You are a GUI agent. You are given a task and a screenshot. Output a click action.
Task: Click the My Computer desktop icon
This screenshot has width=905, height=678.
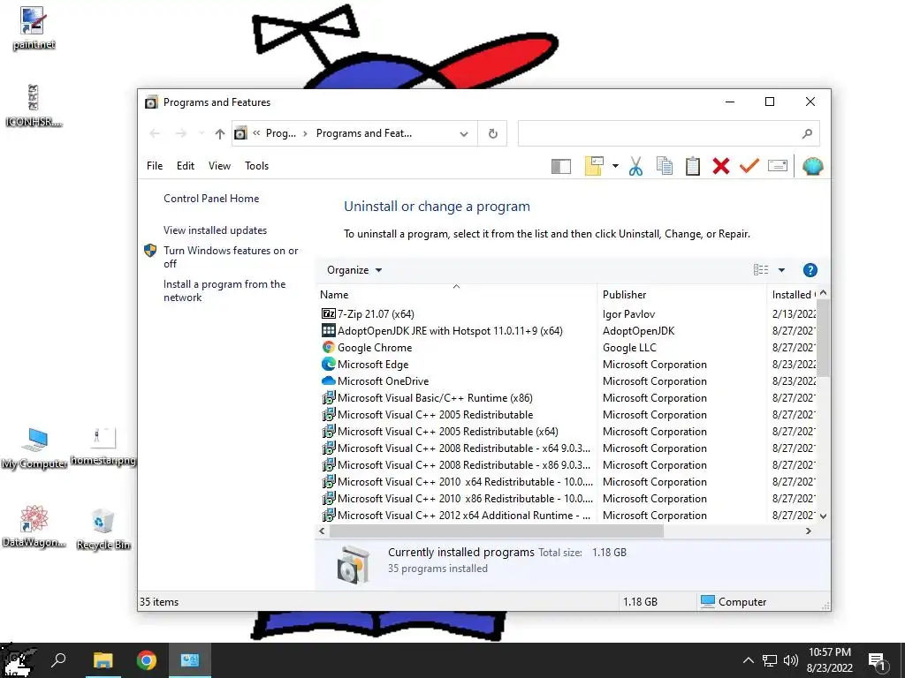[x=34, y=448]
